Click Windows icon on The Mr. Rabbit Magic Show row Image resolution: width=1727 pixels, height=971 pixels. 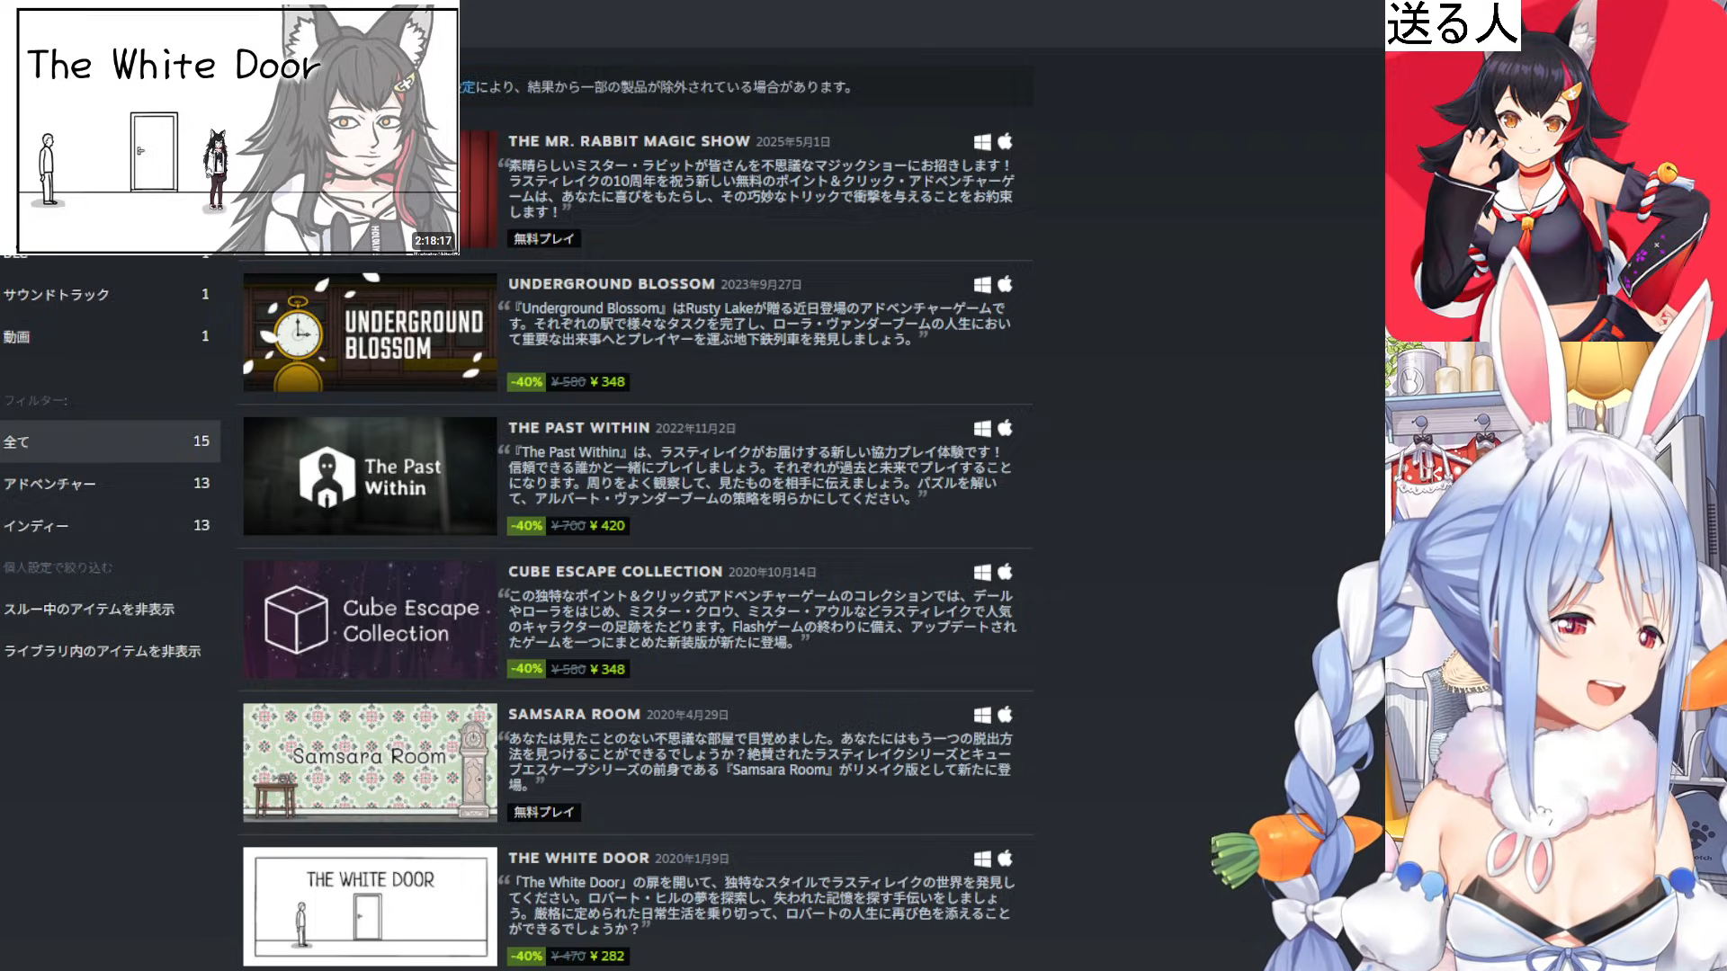coord(982,142)
